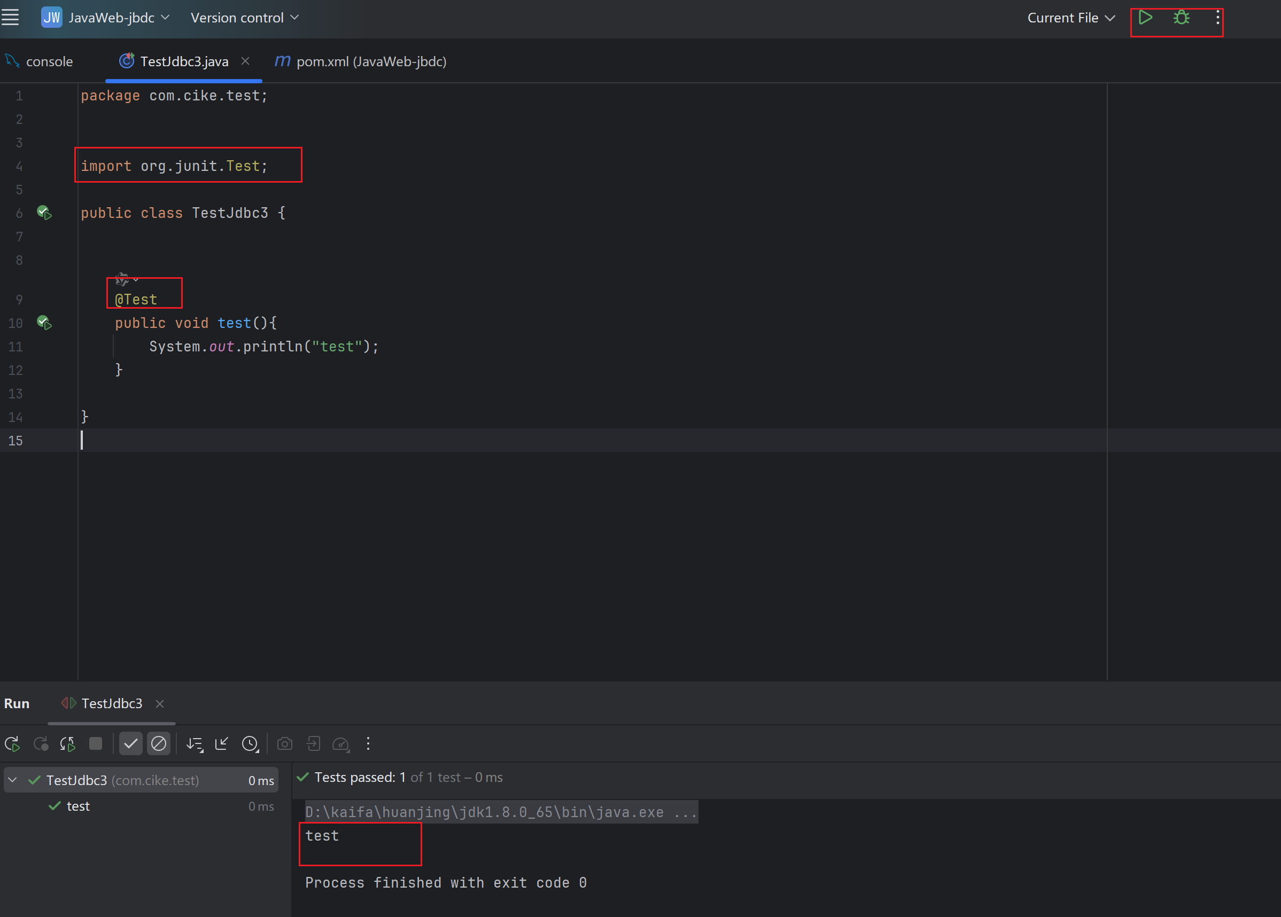Open the test history clock icon
The width and height of the screenshot is (1281, 917).
(250, 744)
